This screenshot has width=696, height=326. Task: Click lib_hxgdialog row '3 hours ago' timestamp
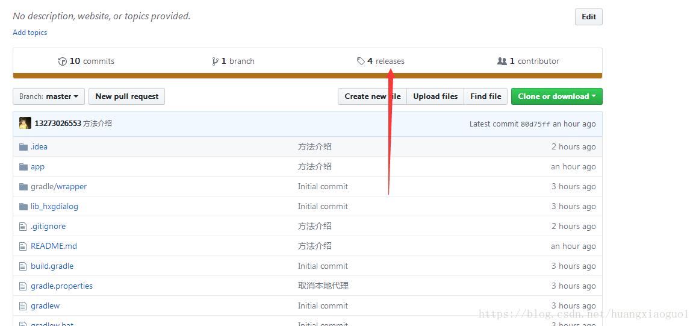(574, 207)
